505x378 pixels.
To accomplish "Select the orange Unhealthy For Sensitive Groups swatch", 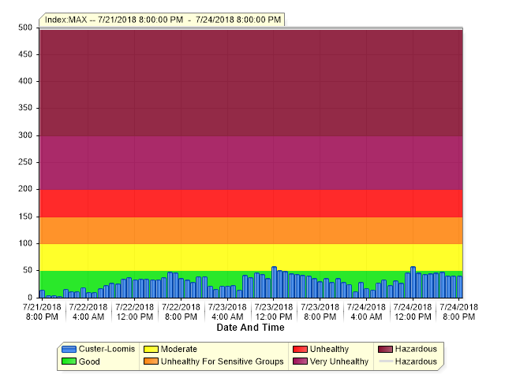I will (x=151, y=361).
